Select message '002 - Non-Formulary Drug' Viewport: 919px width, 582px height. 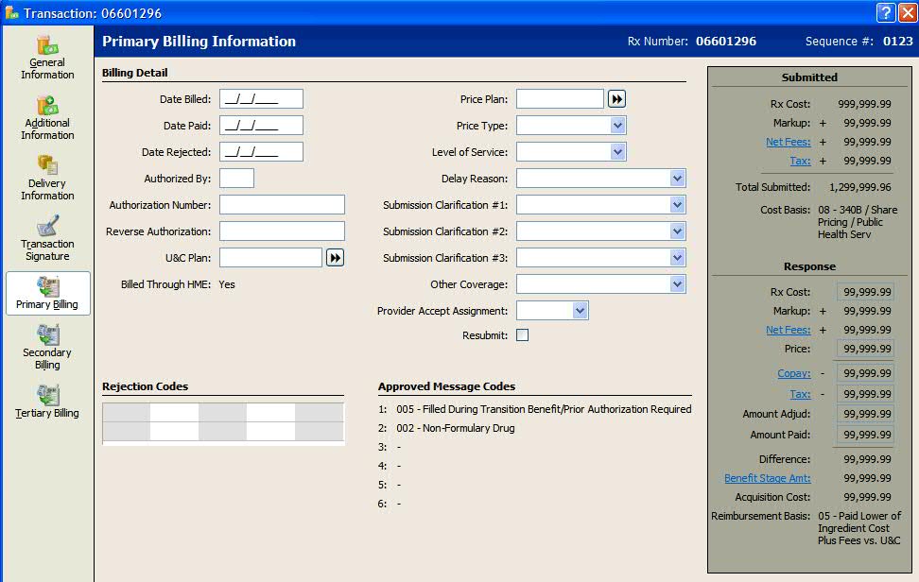(456, 428)
